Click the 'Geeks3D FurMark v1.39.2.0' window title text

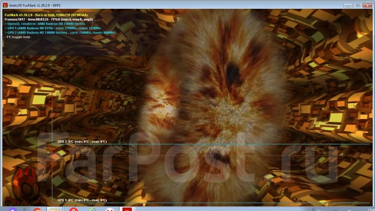[34, 5]
